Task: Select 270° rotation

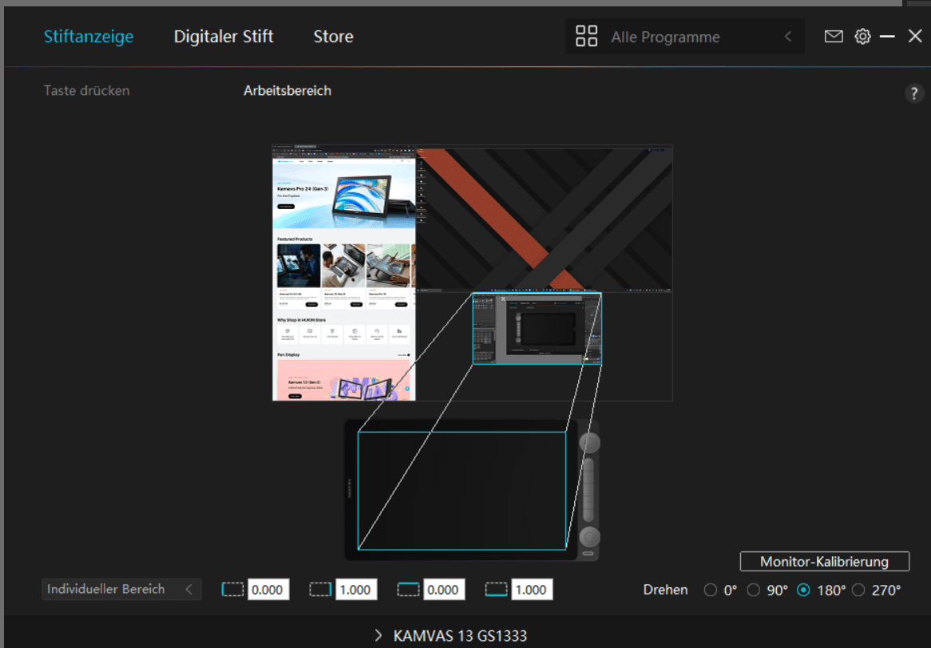Action: click(859, 590)
